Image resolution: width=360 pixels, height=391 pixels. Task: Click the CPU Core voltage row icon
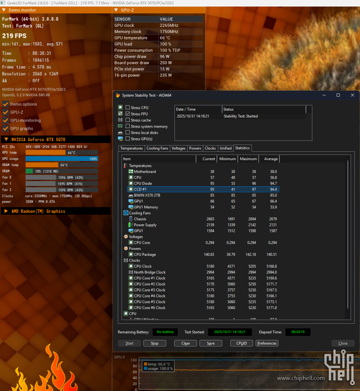point(131,243)
